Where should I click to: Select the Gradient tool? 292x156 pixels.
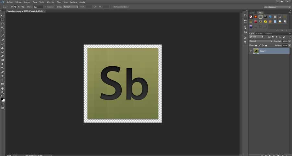pos(2,60)
